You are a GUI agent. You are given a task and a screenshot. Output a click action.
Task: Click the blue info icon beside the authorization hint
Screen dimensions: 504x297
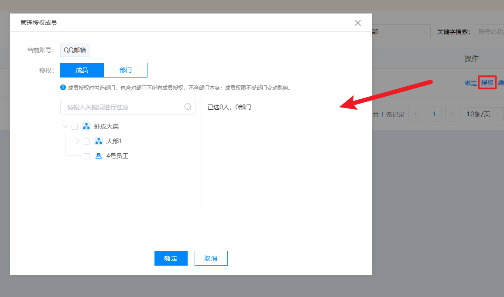click(x=63, y=88)
